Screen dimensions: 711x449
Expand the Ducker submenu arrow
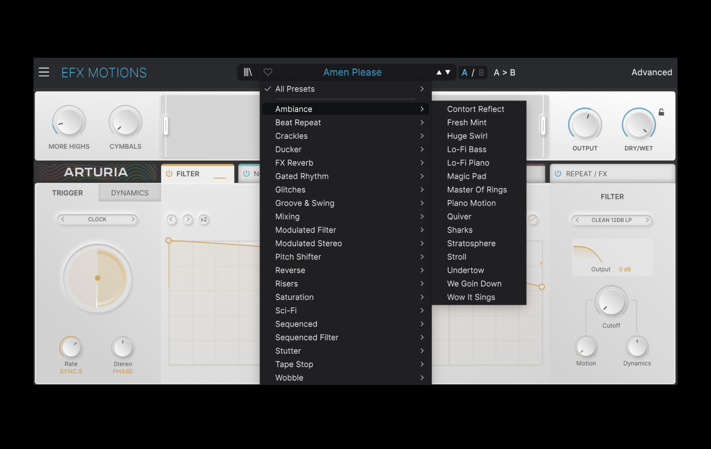point(422,149)
